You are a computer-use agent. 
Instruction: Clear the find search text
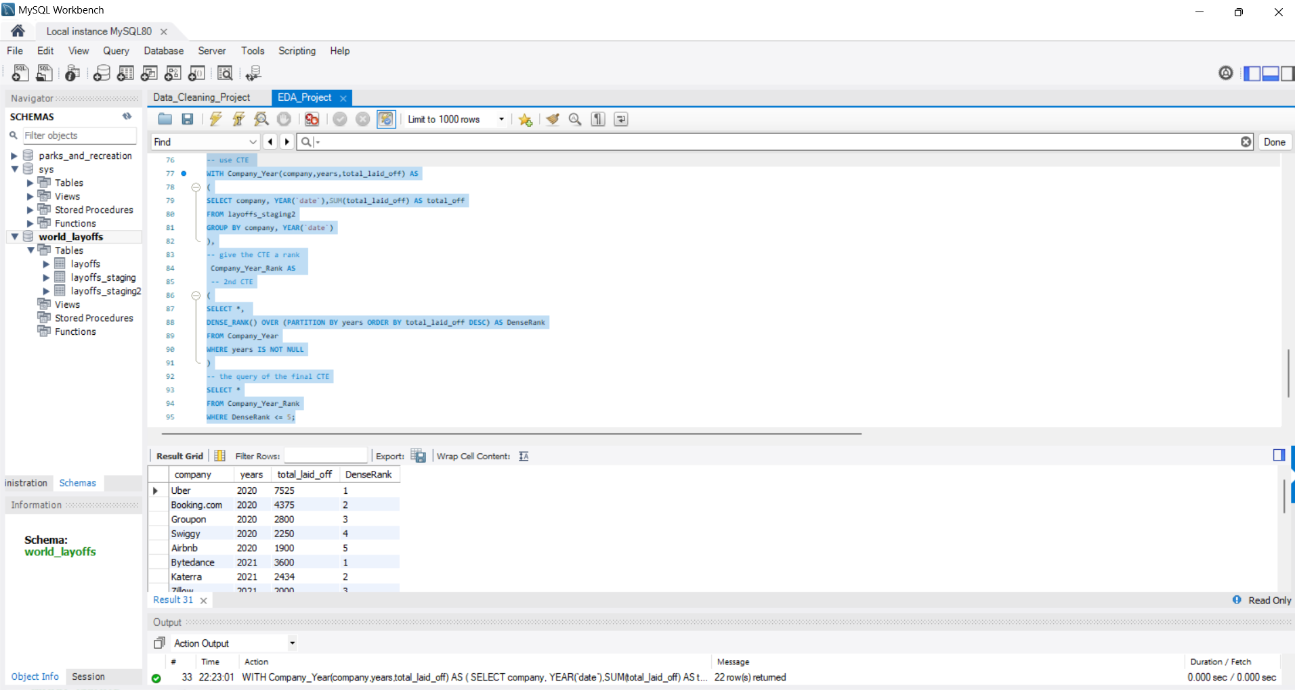pos(1246,141)
